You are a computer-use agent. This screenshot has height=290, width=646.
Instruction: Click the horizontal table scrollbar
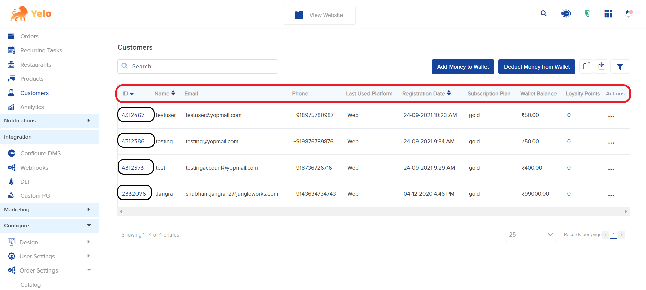[x=373, y=211]
